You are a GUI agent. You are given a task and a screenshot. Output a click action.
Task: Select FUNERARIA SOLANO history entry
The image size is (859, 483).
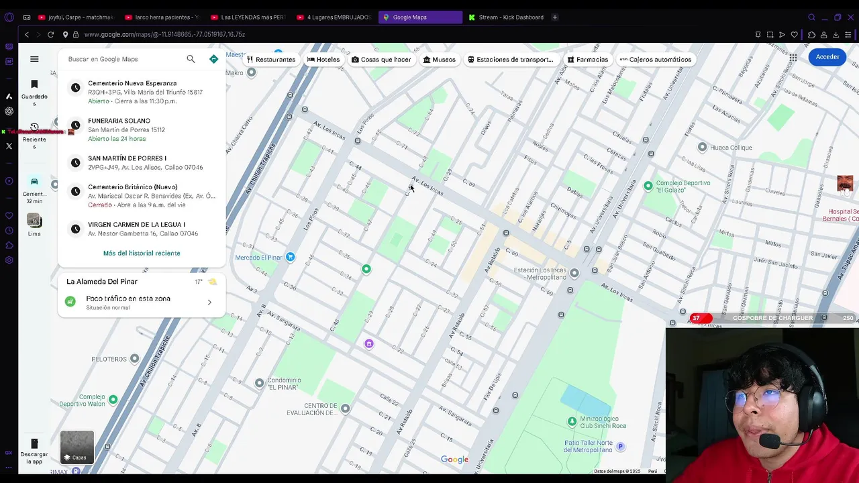coord(142,129)
